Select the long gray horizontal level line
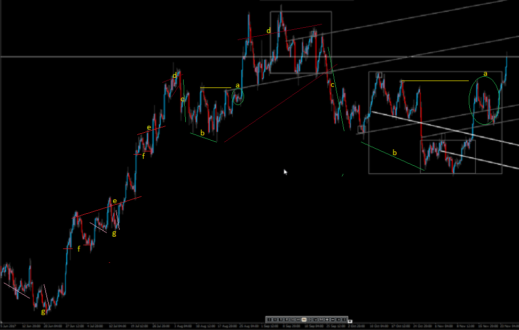The height and width of the screenshot is (330, 519). coord(259,57)
